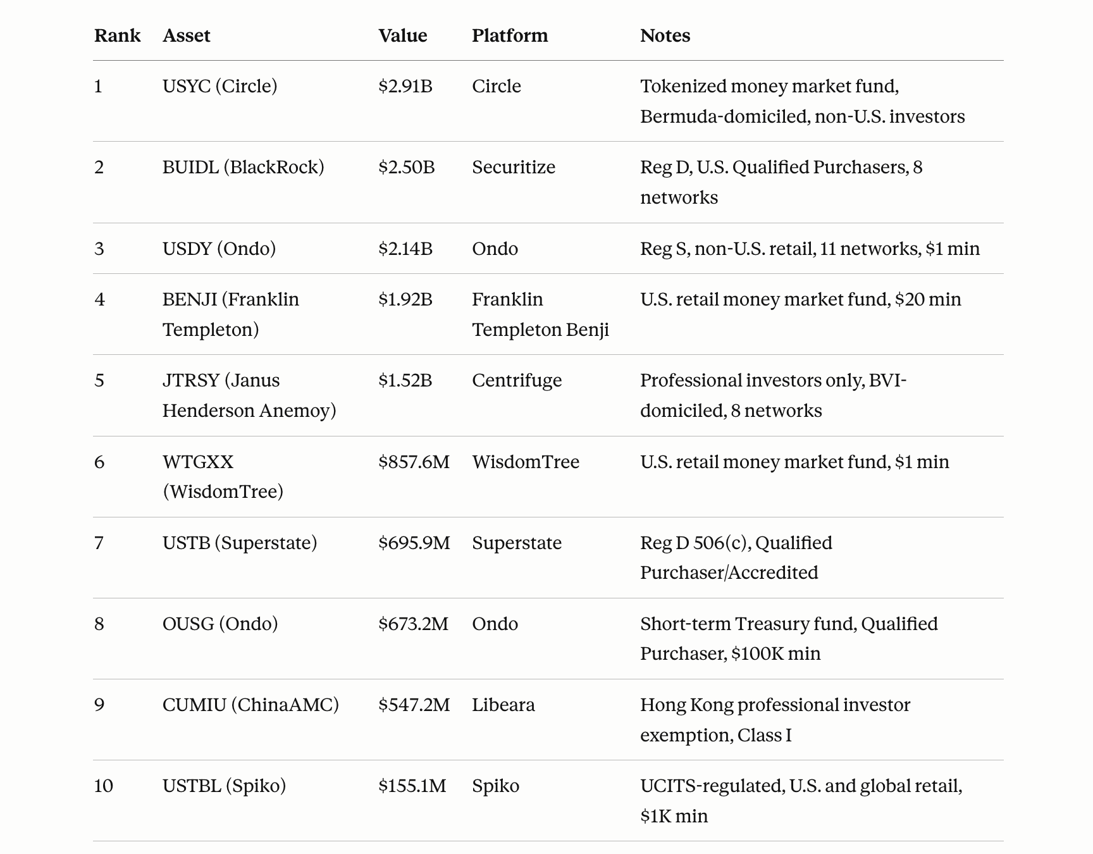Click the Superstate platform cell
This screenshot has height=854, width=1093.
pyautogui.click(x=516, y=543)
